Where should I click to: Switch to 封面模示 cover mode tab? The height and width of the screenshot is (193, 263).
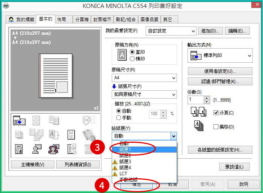pos(102,20)
